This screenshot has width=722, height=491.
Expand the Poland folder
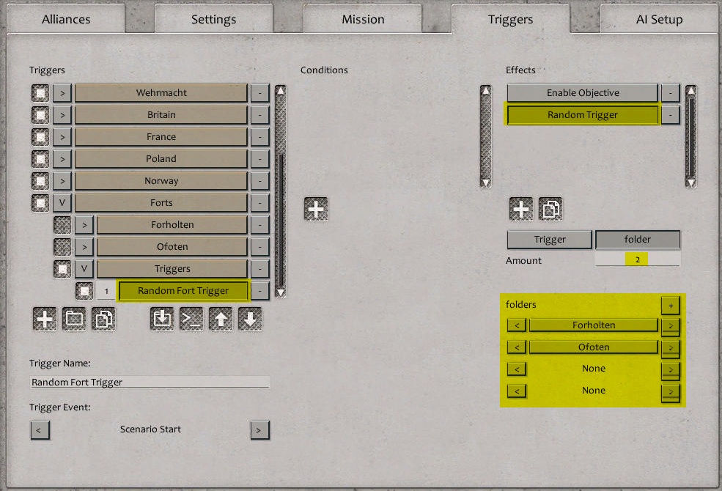pos(62,159)
